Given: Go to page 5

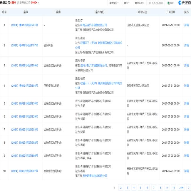Looking at the screenshot, I should [140, 187].
